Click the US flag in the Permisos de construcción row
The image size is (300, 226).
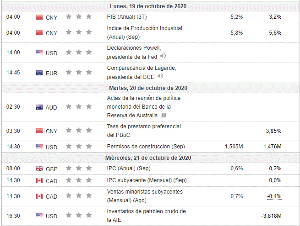39,147
